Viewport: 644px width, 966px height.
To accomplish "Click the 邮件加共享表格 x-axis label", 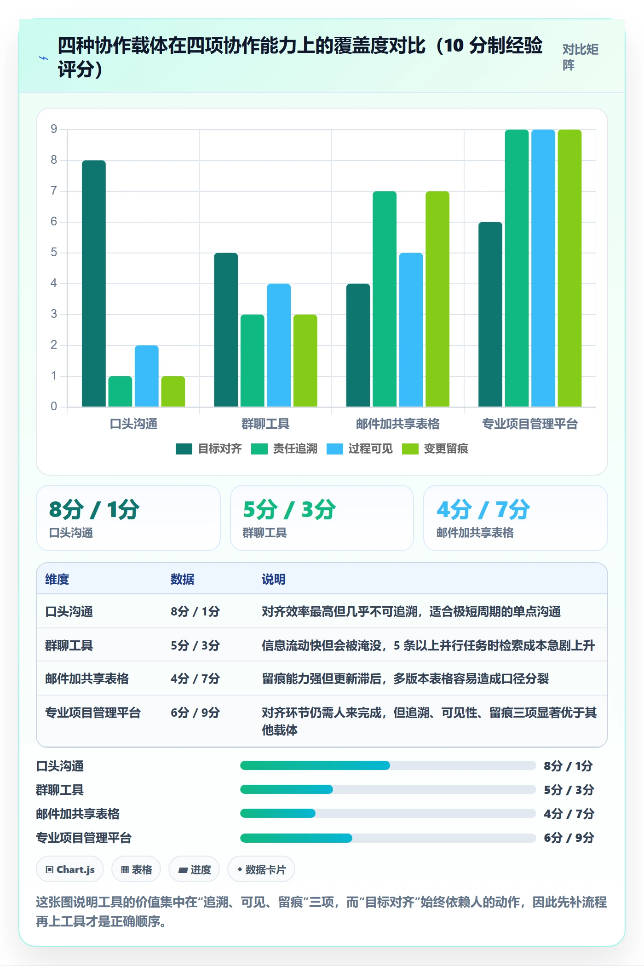I will (398, 424).
